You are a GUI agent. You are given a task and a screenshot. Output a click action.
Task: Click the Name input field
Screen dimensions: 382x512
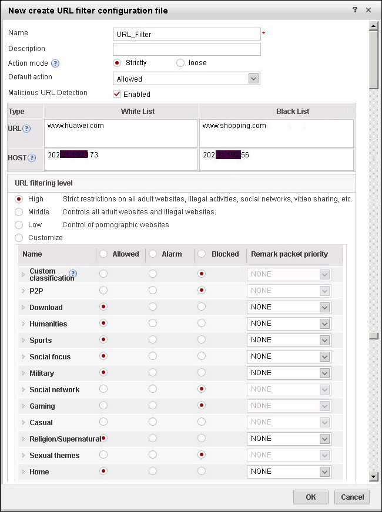[x=186, y=34]
